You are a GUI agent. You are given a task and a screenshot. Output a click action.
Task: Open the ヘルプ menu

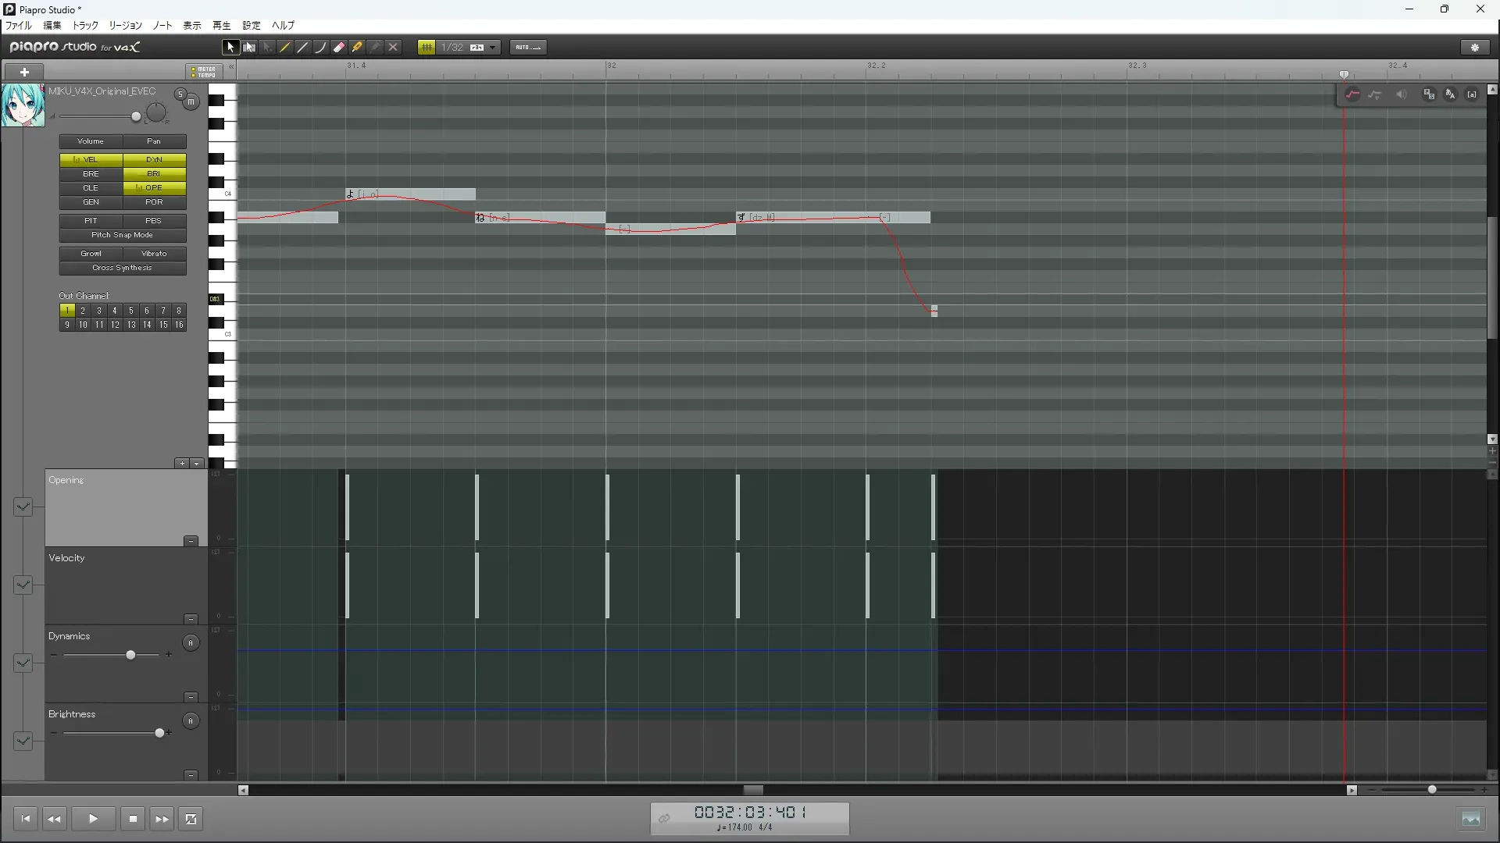tap(283, 26)
